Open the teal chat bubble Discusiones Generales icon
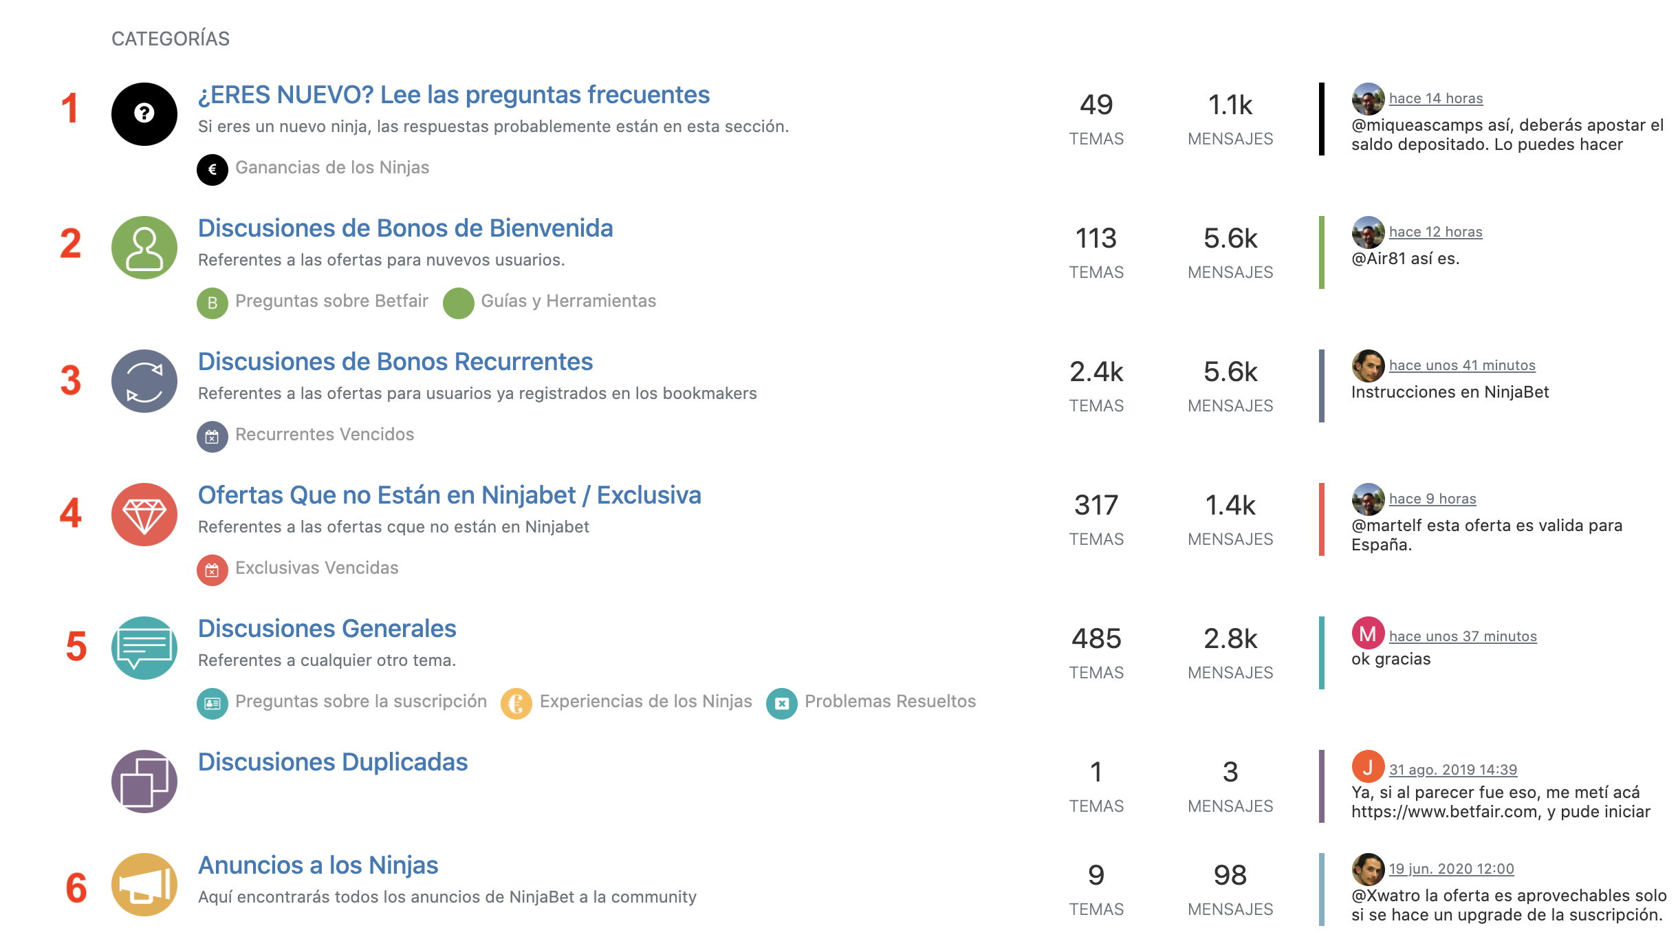This screenshot has width=1678, height=948. [144, 648]
